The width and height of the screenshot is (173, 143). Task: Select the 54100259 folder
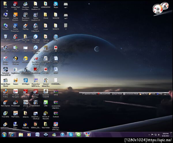pos(56,16)
